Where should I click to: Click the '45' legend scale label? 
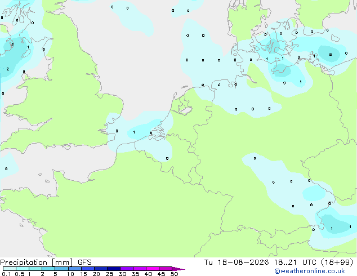(161, 274)
